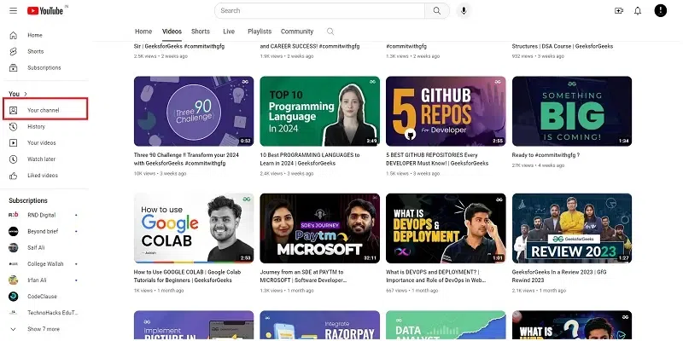Image resolution: width=683 pixels, height=341 pixels.
Task: Click the search magnifier button
Action: pyautogui.click(x=437, y=11)
